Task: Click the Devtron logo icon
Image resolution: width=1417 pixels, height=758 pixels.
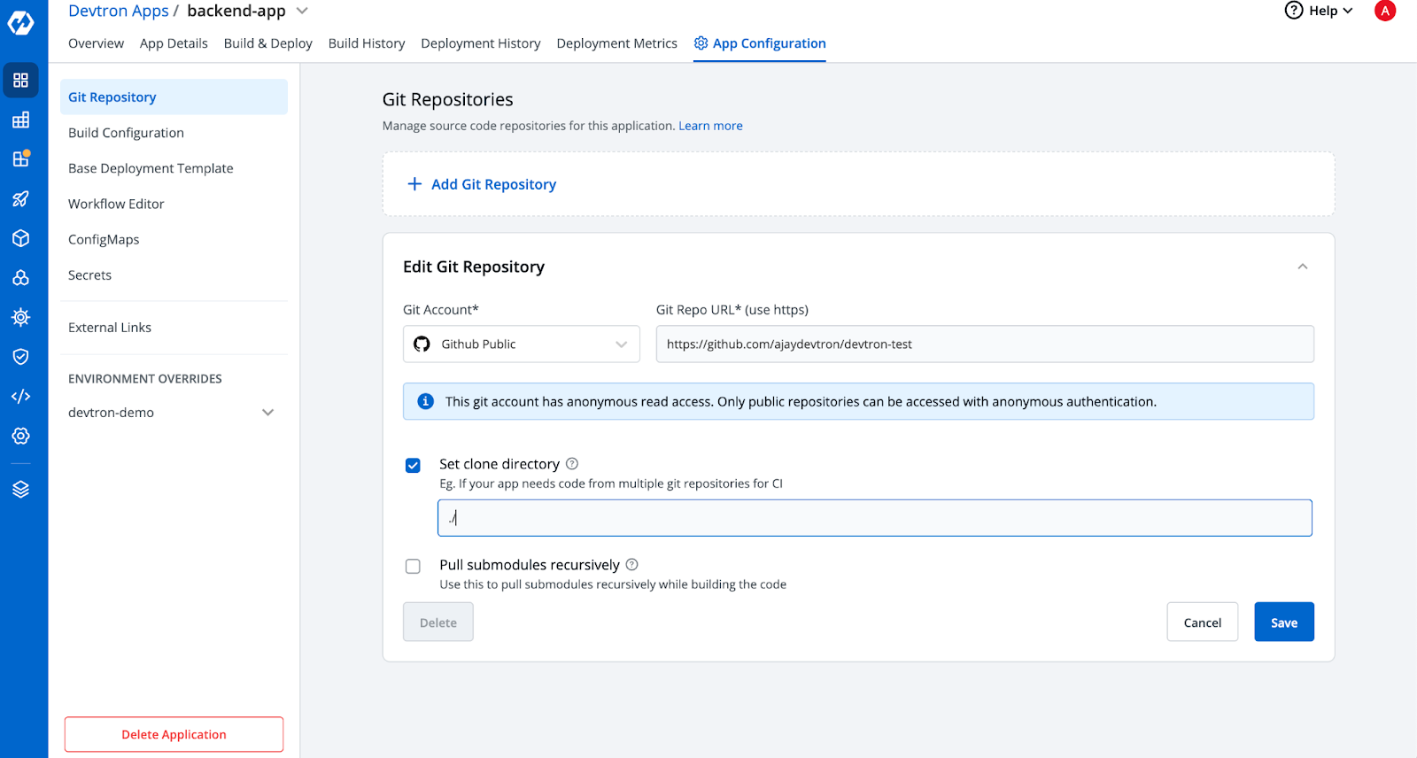Action: (x=20, y=22)
